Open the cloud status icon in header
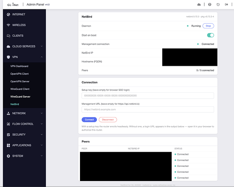The height and width of the screenshot is (187, 234). [x=199, y=4]
